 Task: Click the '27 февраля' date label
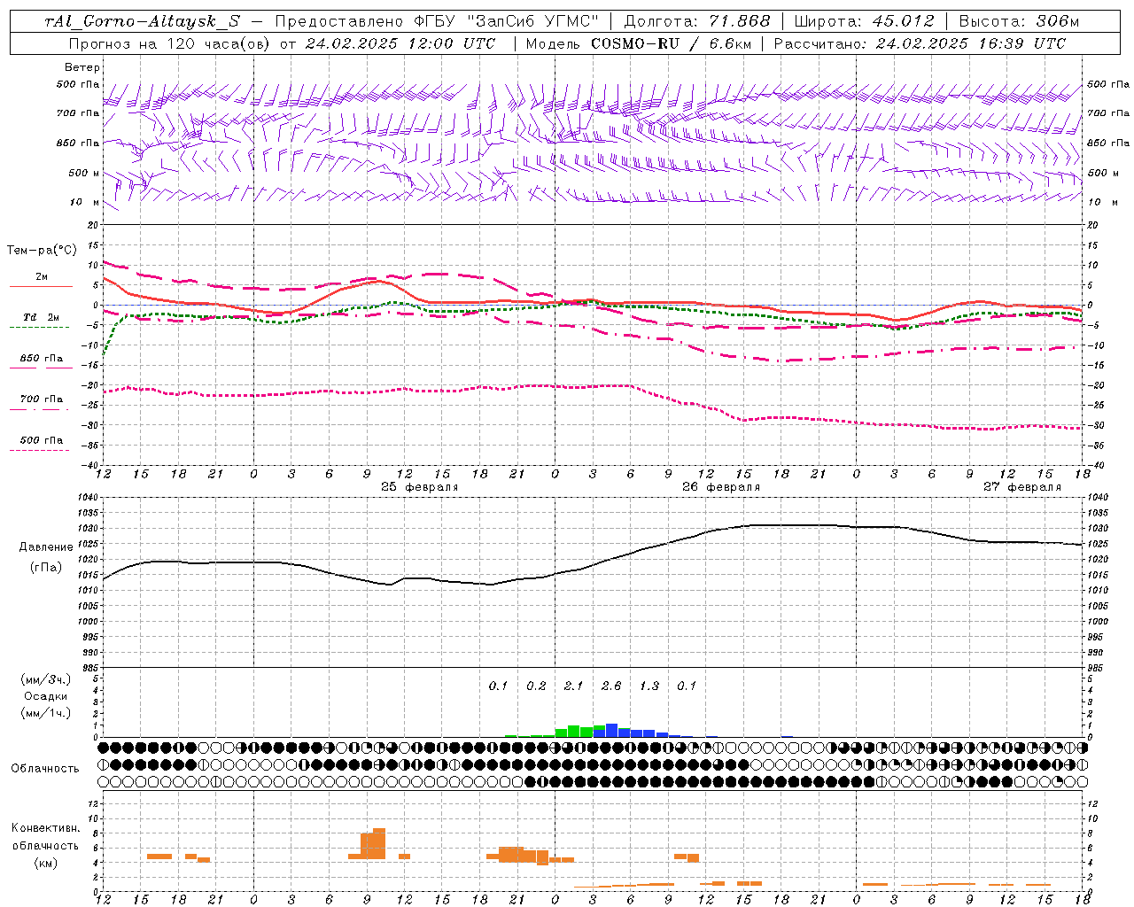click(1022, 487)
